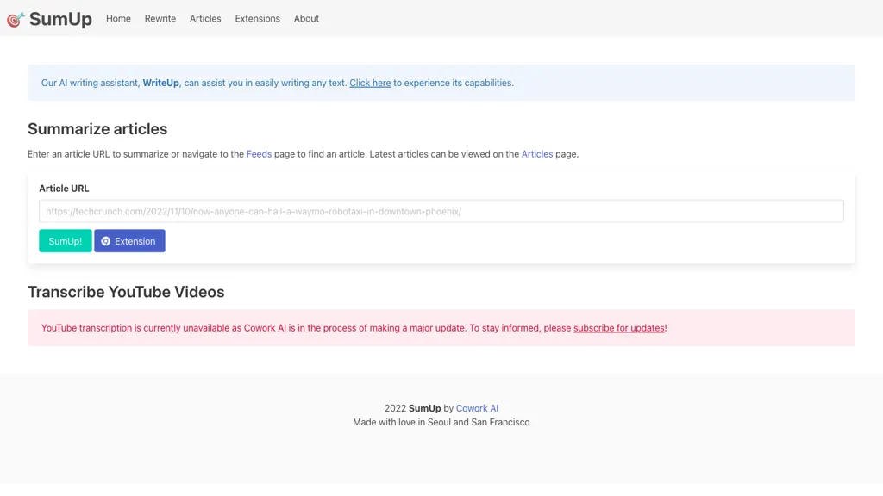The image size is (883, 496).
Task: Click the "Article URL" field label
Action: (64, 189)
